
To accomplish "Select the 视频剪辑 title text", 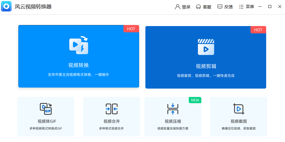I will pos(206,66).
